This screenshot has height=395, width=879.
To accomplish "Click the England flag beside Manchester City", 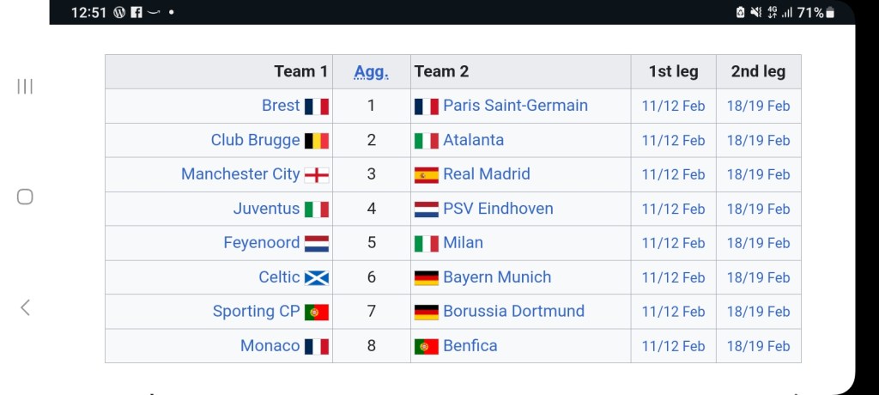I will point(317,175).
